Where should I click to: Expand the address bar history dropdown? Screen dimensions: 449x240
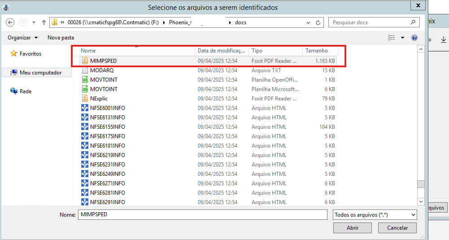(309, 22)
